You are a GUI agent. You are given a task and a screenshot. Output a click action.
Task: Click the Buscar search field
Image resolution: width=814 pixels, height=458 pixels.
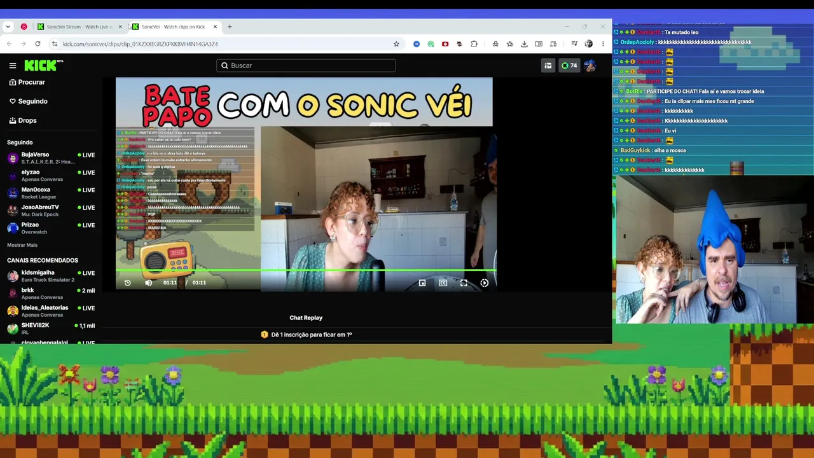point(306,66)
